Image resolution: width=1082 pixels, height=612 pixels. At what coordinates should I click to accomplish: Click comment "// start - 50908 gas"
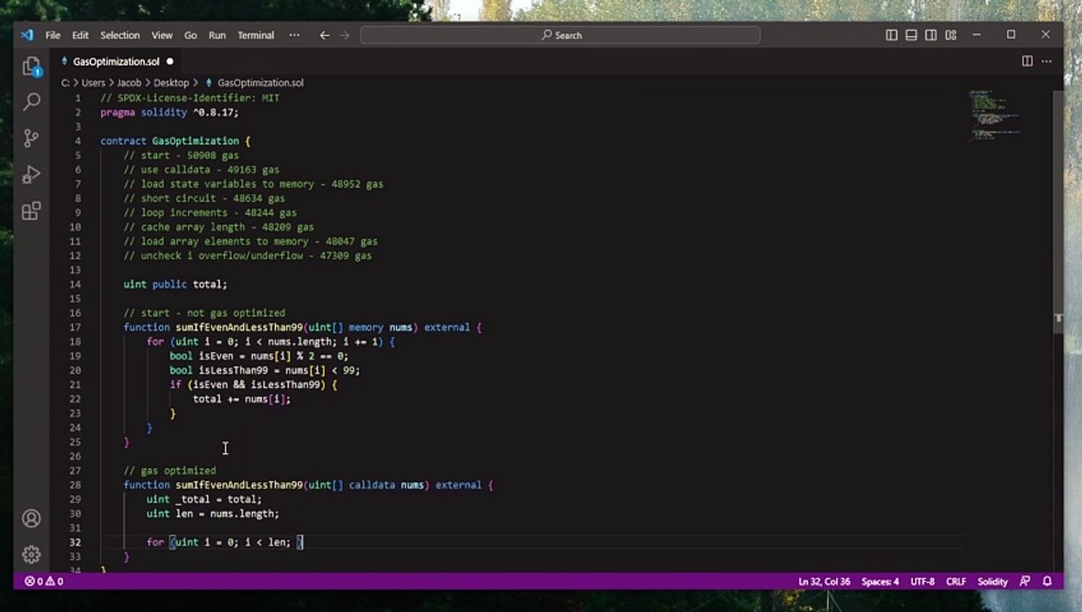(181, 156)
